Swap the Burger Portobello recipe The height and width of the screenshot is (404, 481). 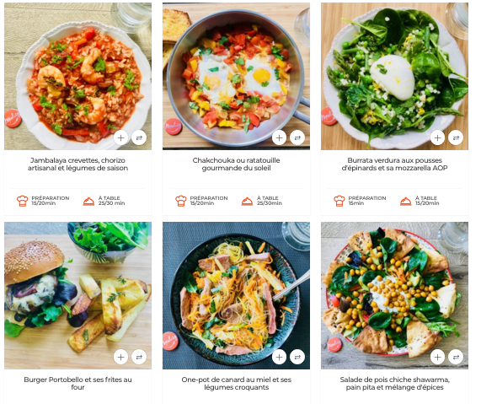139,357
